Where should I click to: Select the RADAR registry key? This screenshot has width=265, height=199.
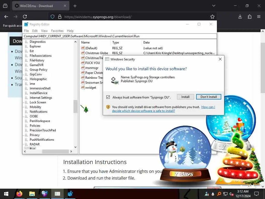[35, 144]
